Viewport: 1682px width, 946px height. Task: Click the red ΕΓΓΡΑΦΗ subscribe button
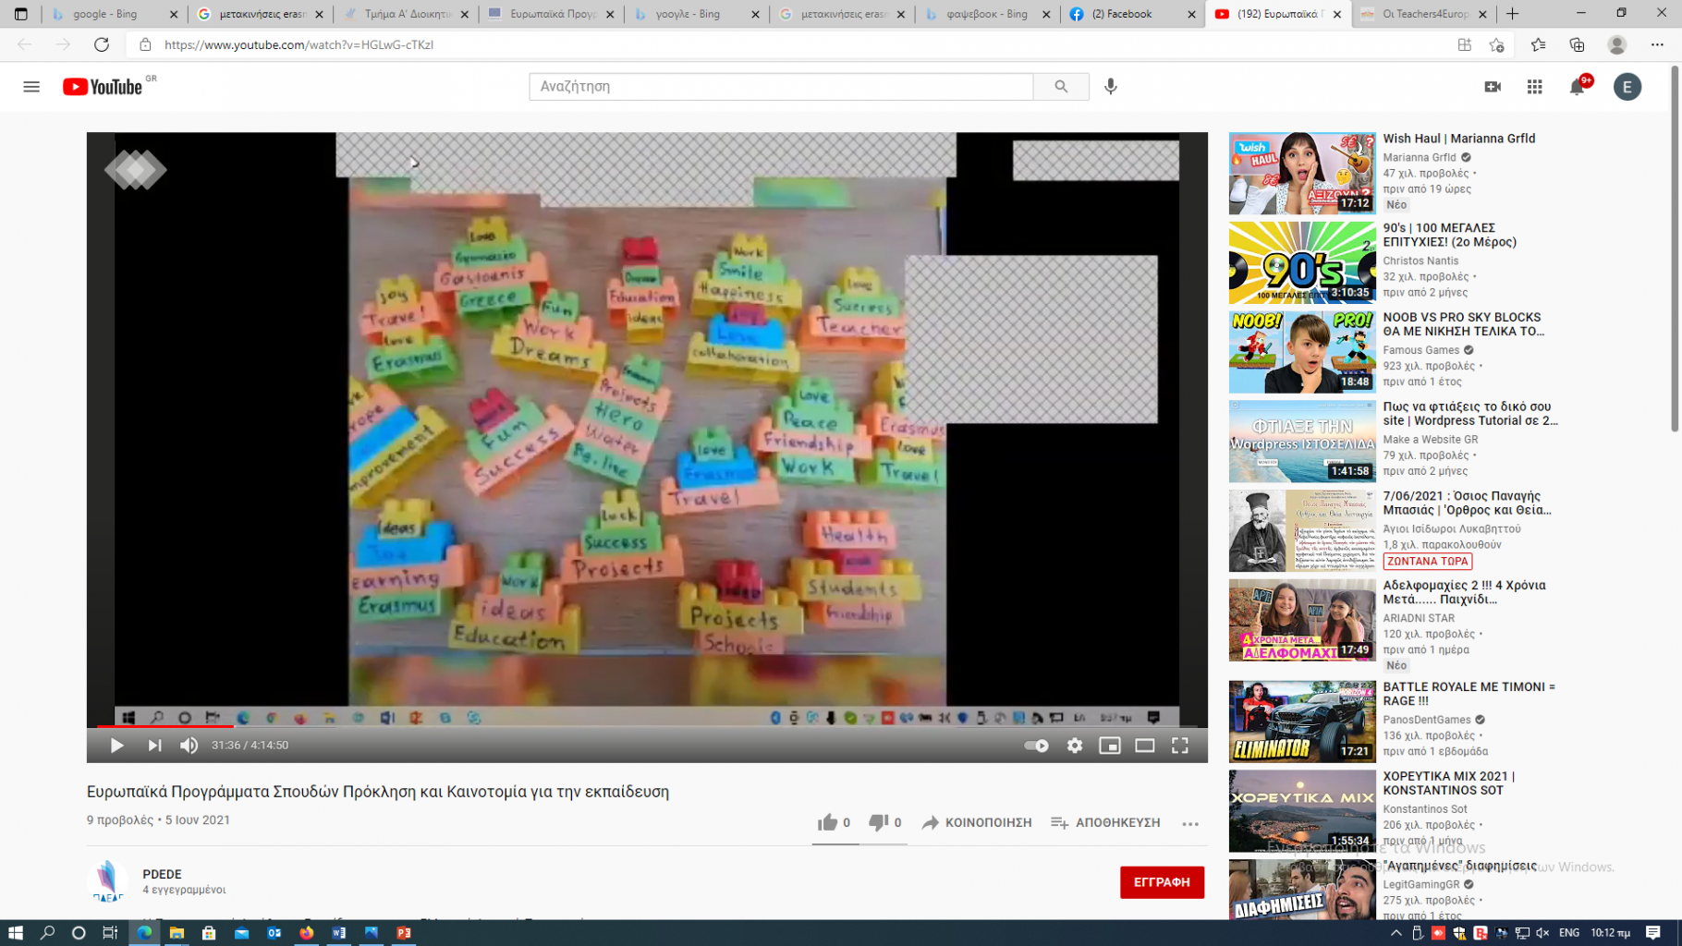click(x=1162, y=882)
